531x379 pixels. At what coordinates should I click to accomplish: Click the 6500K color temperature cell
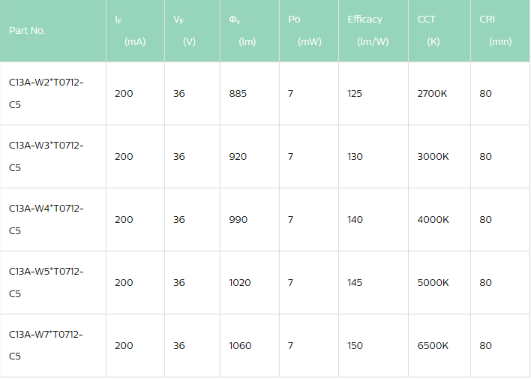click(x=433, y=346)
